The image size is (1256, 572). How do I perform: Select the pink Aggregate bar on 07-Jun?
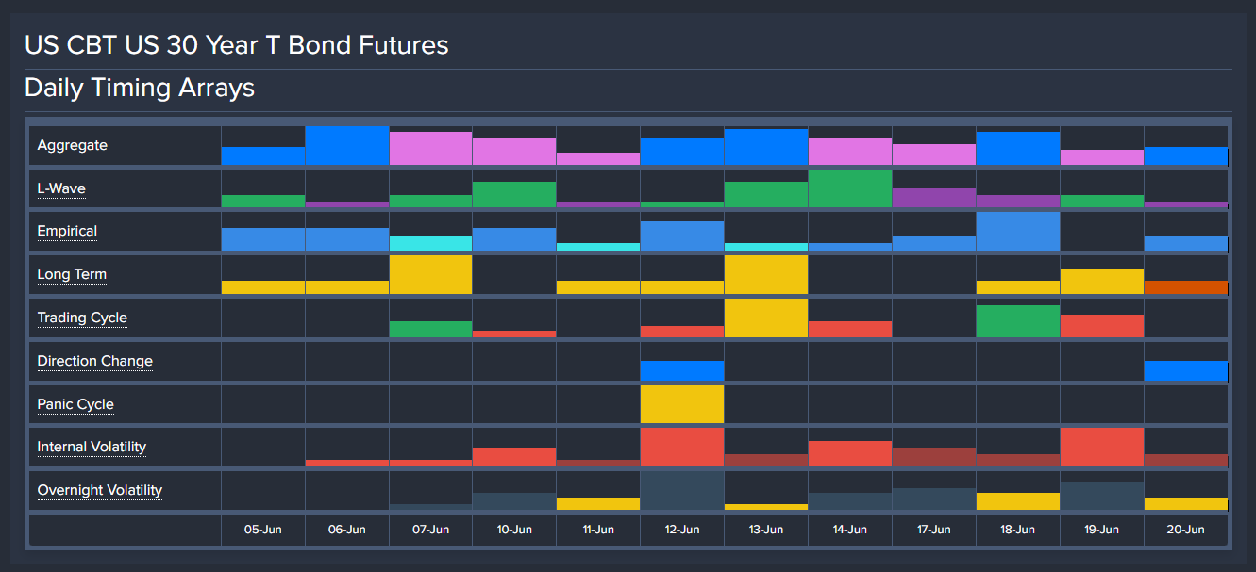(430, 149)
